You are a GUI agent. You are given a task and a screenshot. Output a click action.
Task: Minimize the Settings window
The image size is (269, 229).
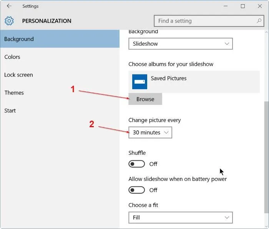pyautogui.click(x=225, y=6)
